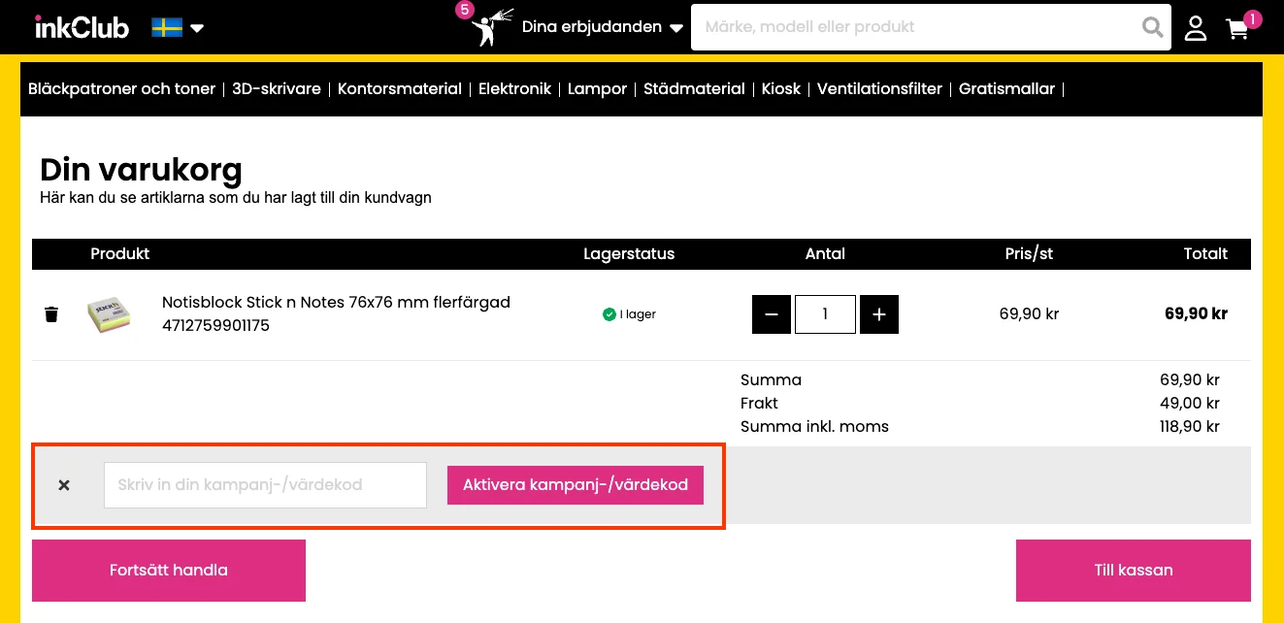The width and height of the screenshot is (1284, 623).
Task: View the shopping cart icon with badge
Action: 1236,29
